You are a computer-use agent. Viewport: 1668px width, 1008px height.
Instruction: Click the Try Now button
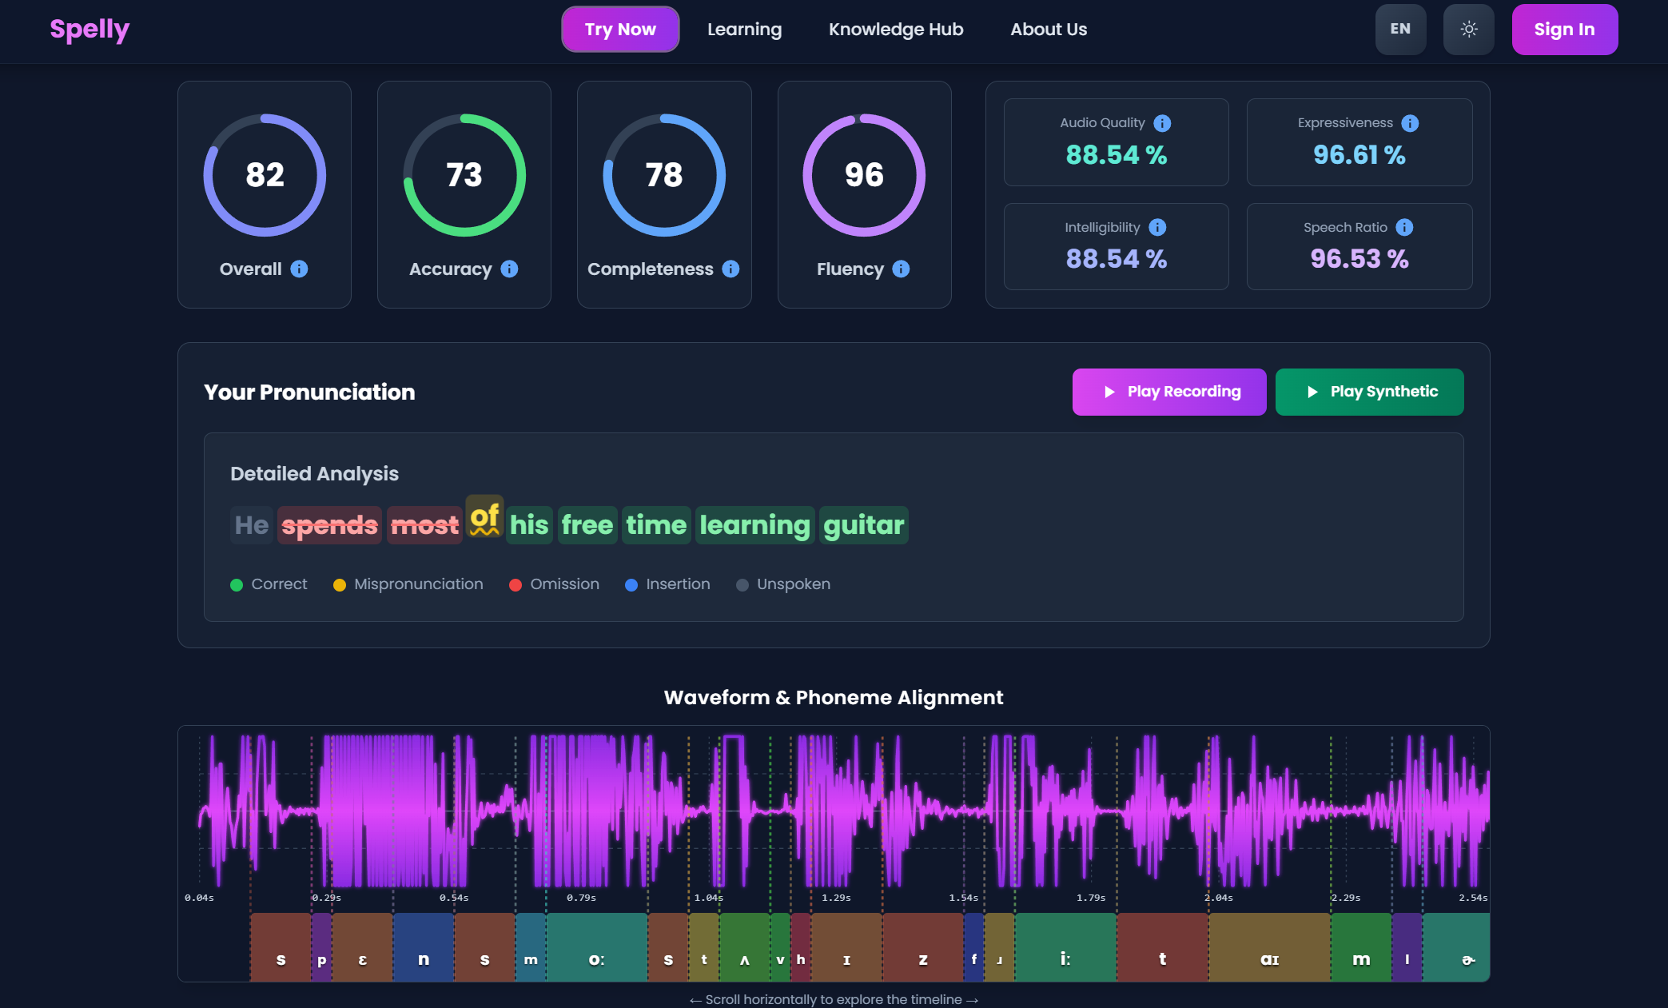point(620,30)
